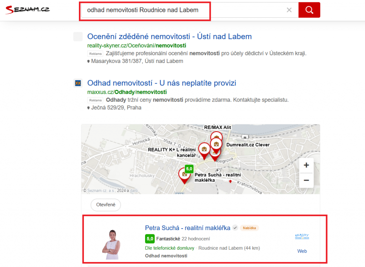Toggle the Otevřené filter chip
Image resolution: width=365 pixels, height=267 pixels.
(x=106, y=205)
